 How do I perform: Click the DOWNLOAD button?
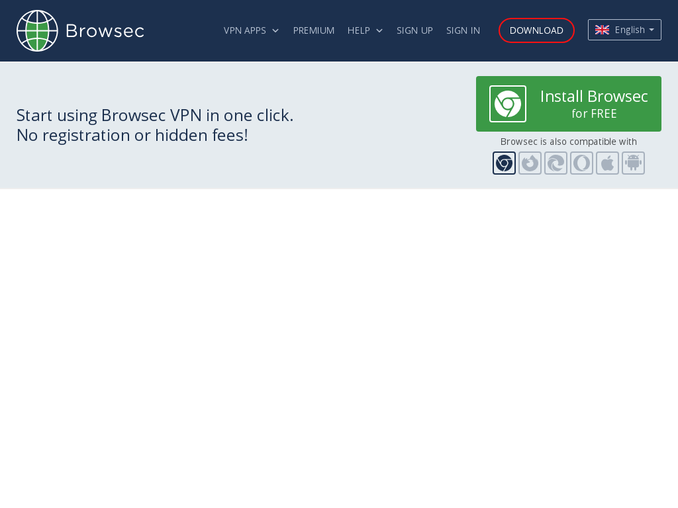pos(536,30)
